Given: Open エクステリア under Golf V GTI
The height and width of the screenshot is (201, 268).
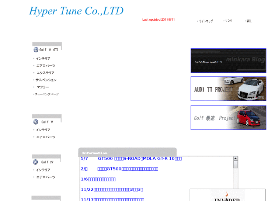Looking at the screenshot, I should (45, 73).
